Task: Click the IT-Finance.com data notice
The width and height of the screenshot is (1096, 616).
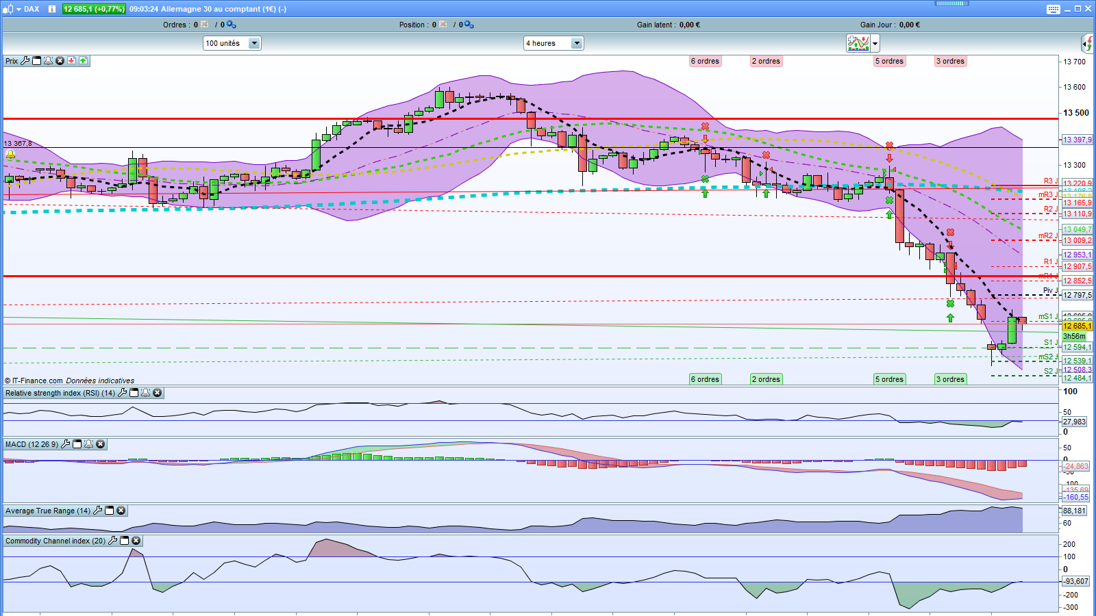Action: (70, 381)
